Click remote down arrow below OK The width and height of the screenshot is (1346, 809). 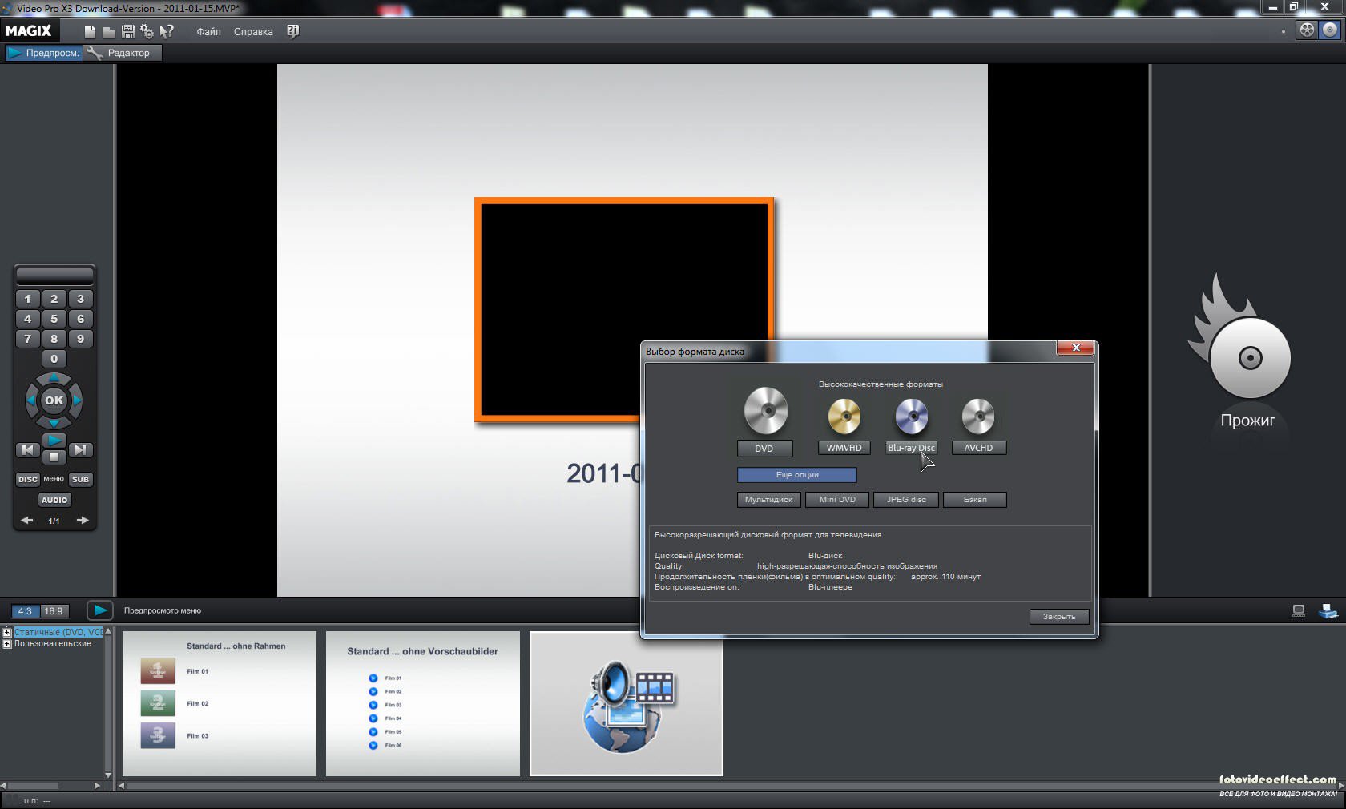point(54,422)
